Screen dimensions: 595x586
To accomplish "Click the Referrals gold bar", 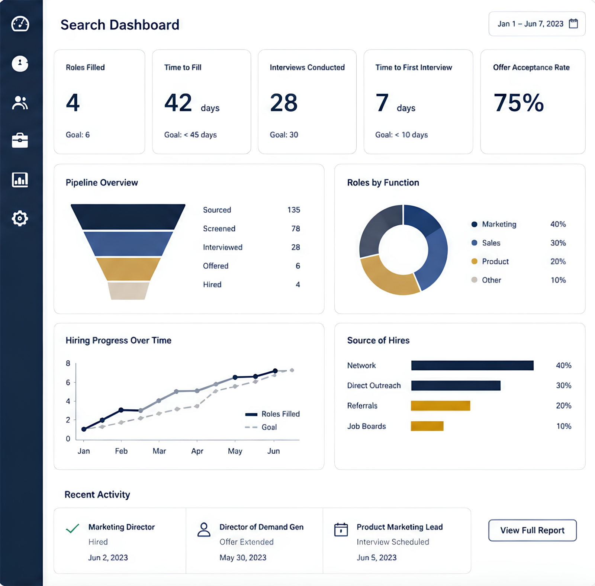I will tap(440, 406).
